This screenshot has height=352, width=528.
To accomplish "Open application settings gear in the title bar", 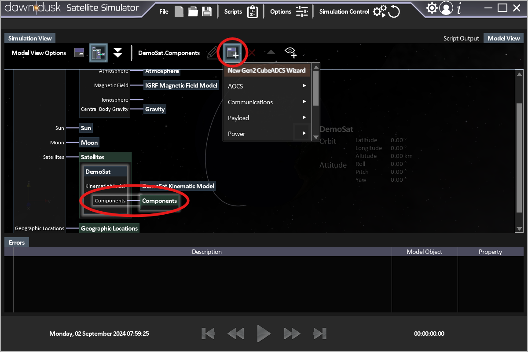I will coord(432,8).
